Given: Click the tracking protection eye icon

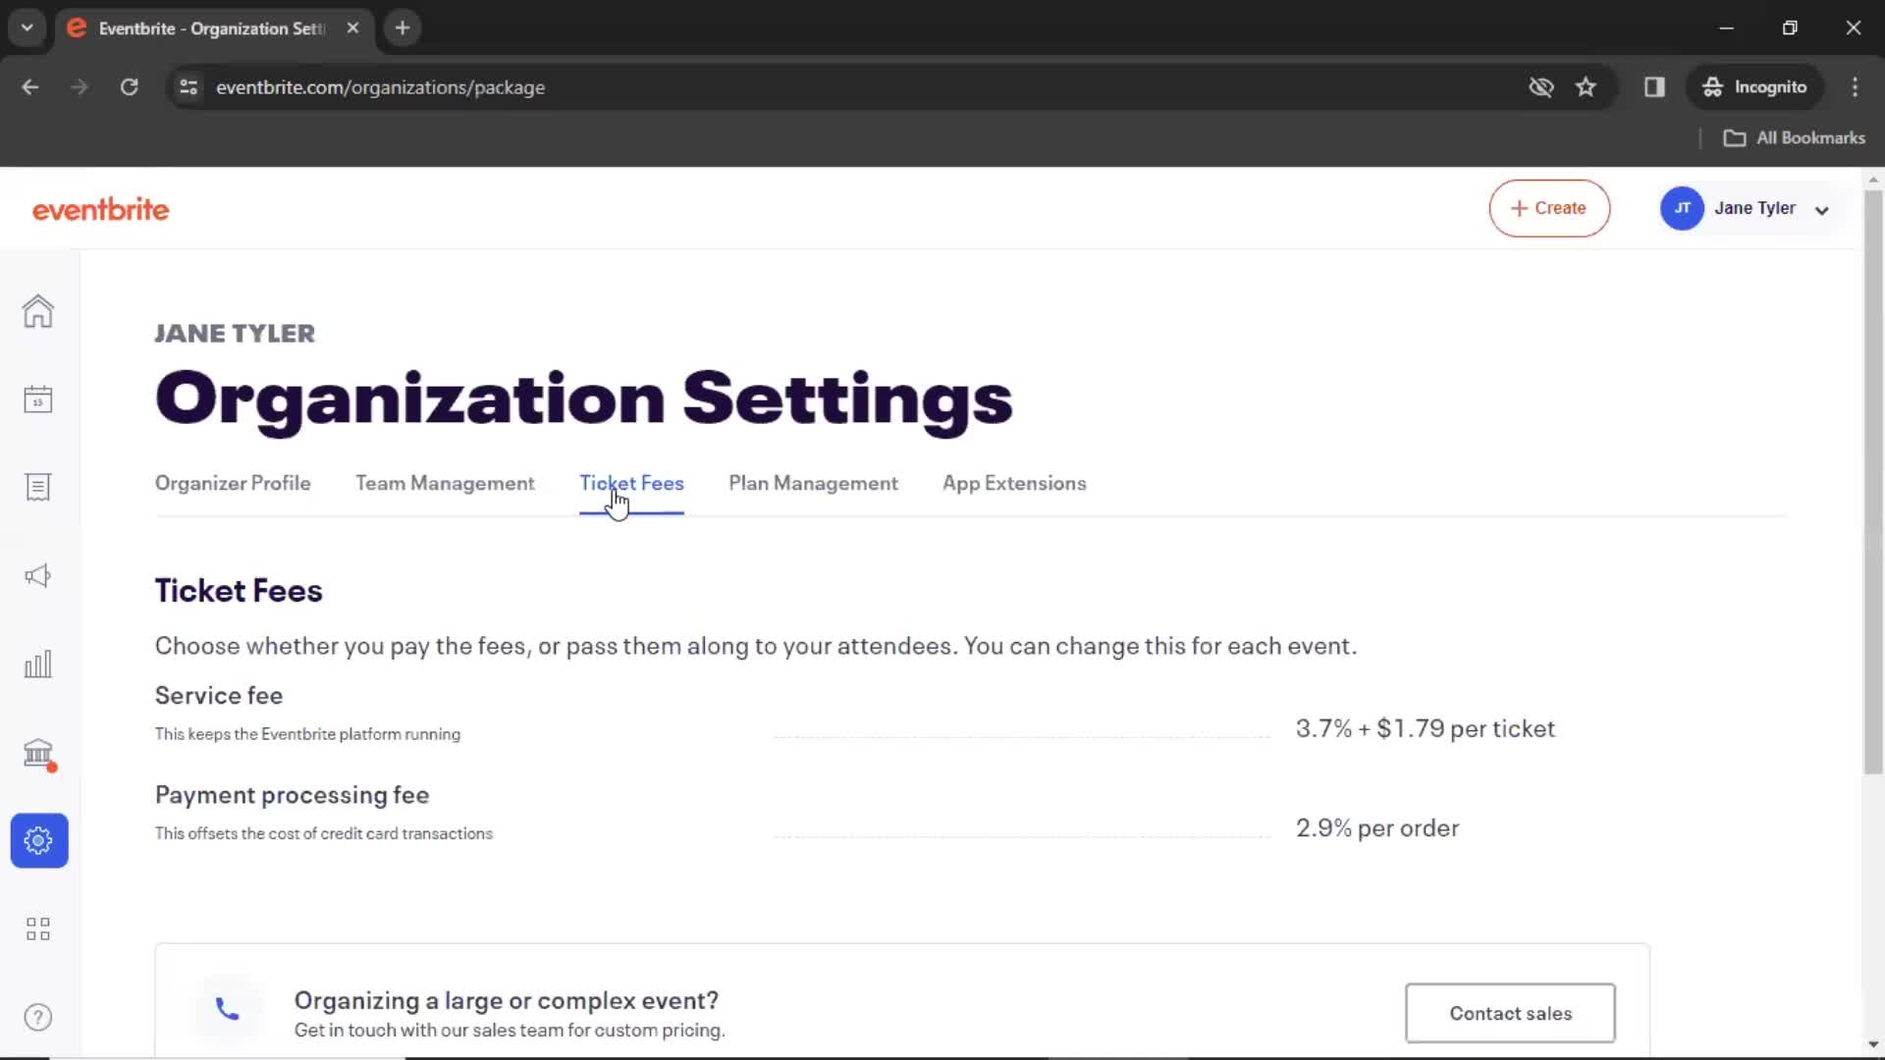Looking at the screenshot, I should coord(1541,87).
